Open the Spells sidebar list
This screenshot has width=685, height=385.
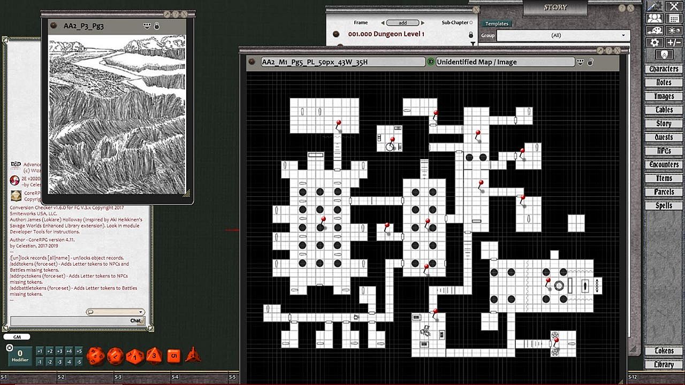pyautogui.click(x=664, y=205)
